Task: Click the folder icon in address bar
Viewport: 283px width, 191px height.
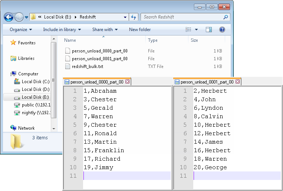Action: click(33, 17)
